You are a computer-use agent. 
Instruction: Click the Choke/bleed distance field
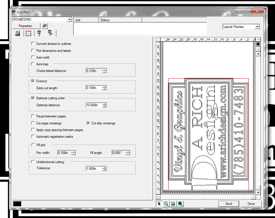pos(94,71)
